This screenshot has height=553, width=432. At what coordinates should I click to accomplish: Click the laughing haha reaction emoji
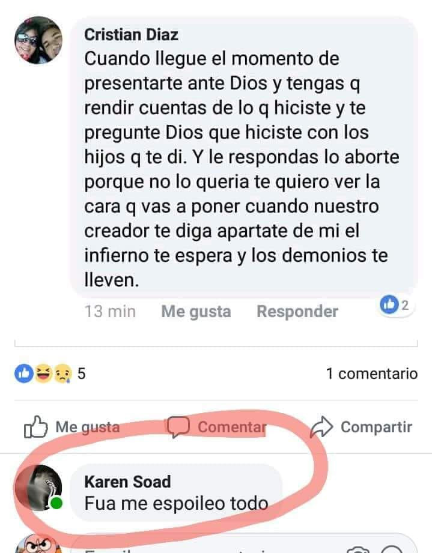click(x=43, y=373)
